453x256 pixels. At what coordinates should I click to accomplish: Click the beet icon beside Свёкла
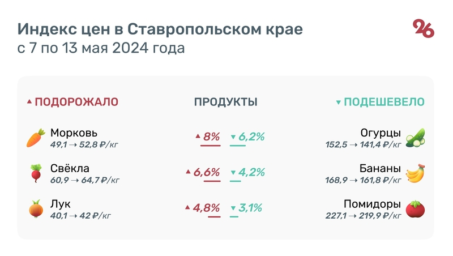click(36, 173)
